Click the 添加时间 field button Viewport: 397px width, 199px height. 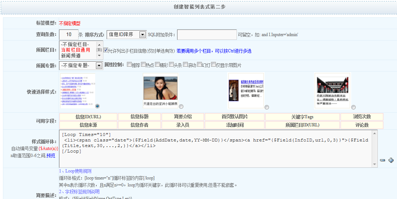tap(235, 125)
